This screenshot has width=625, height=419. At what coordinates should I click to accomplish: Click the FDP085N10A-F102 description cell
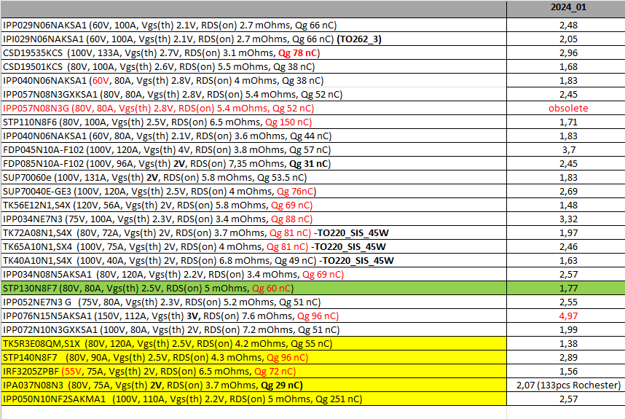[x=254, y=164]
